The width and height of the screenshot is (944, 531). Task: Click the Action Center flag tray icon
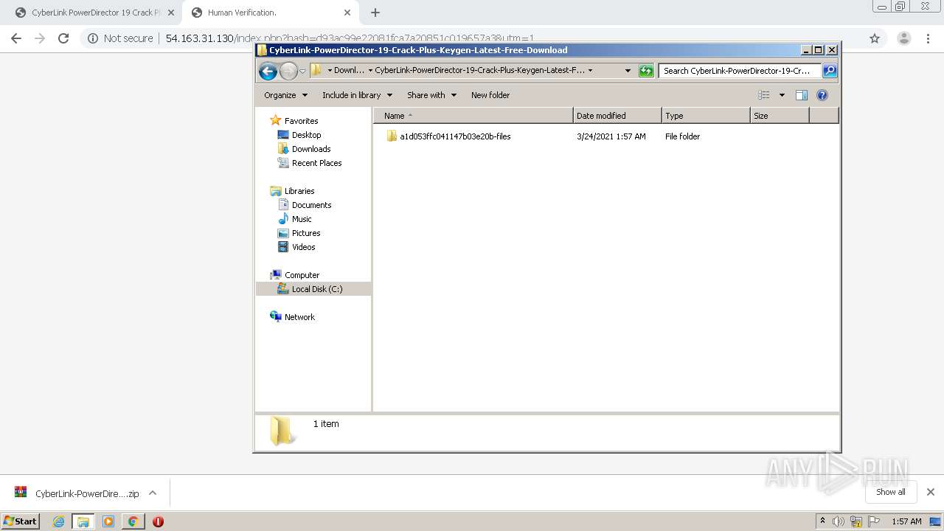click(x=874, y=521)
